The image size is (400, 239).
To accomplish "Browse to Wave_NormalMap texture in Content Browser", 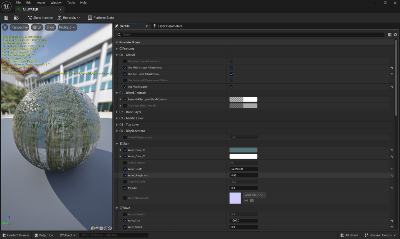I will point(252,201).
